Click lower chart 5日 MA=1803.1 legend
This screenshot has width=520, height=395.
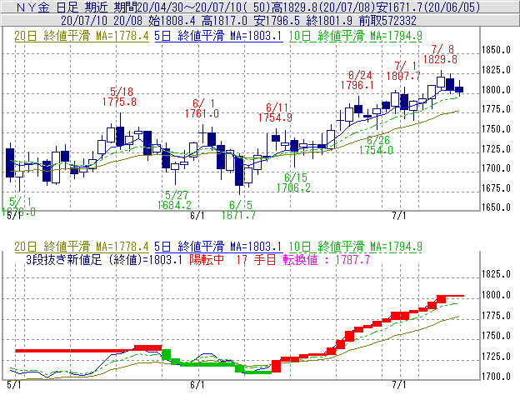(x=218, y=247)
